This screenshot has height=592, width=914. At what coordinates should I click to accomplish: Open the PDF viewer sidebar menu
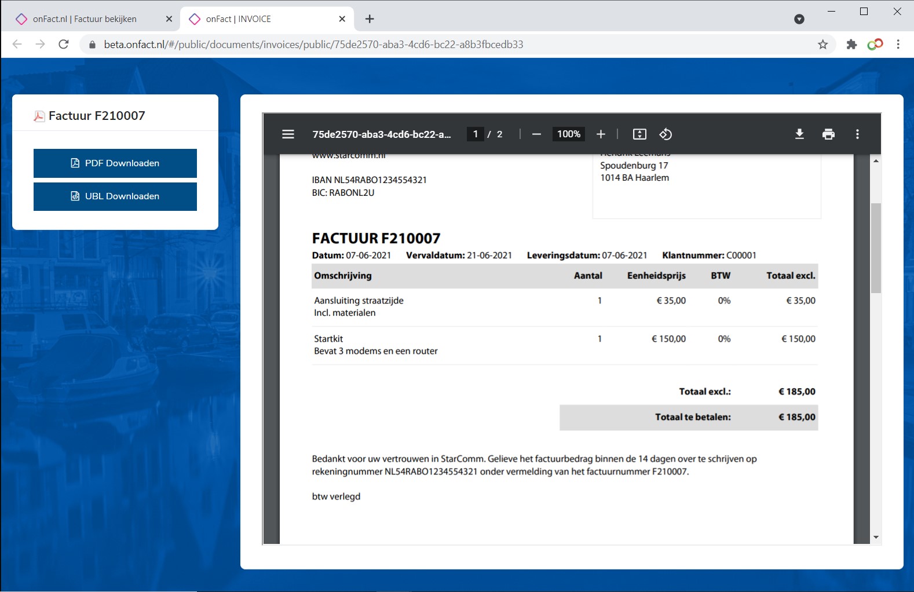pyautogui.click(x=288, y=134)
